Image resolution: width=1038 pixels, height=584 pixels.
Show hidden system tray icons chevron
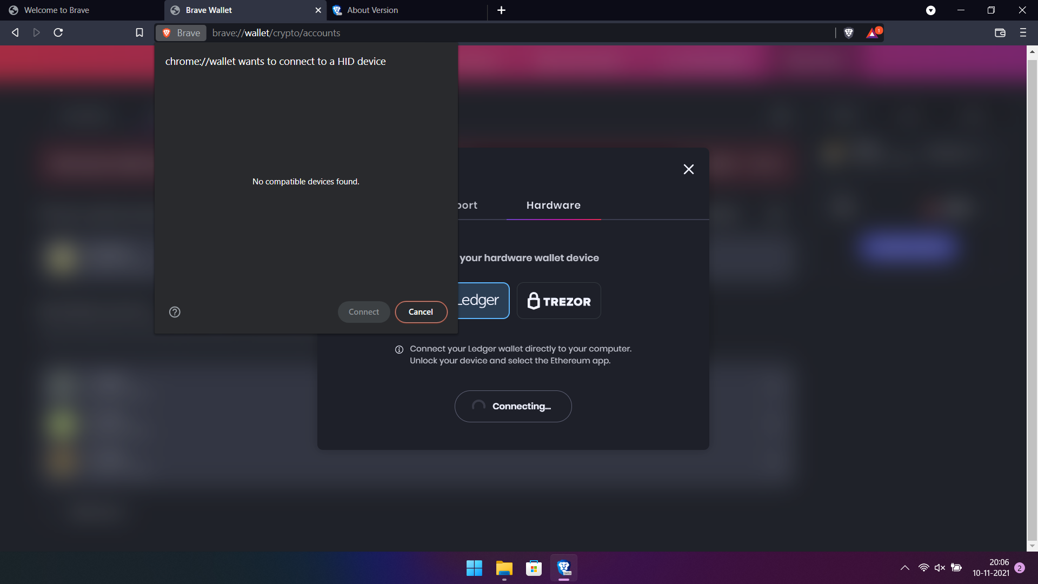tap(904, 568)
